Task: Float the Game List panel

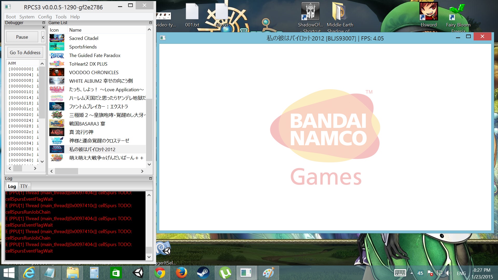Action: [150, 23]
